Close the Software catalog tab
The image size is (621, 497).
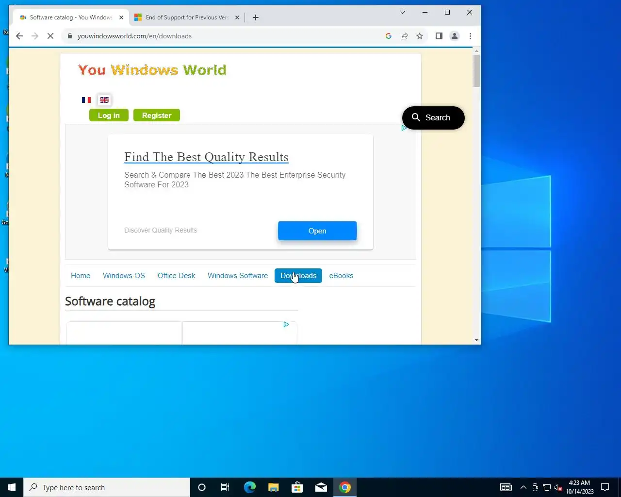[121, 17]
